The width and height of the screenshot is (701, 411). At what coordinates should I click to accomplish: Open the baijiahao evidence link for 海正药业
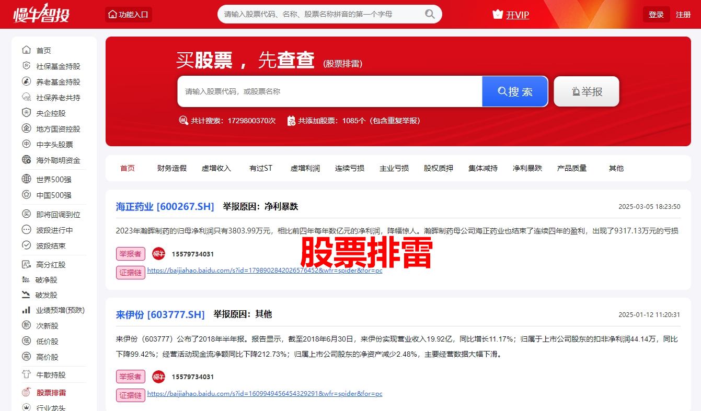tap(265, 271)
